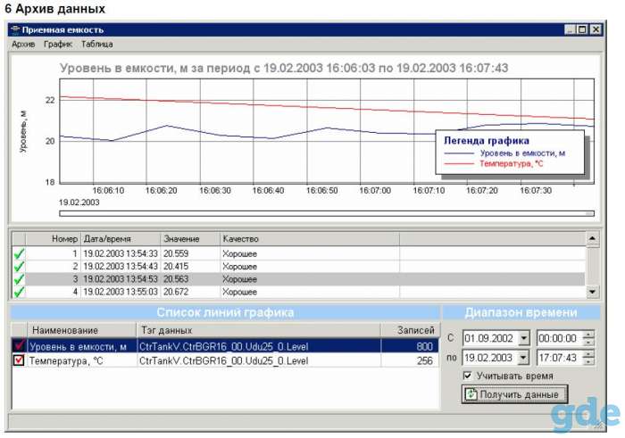Screen dimensions: 625x438
Task: Increase start time 00:00:00 with spinner
Action: (588, 335)
